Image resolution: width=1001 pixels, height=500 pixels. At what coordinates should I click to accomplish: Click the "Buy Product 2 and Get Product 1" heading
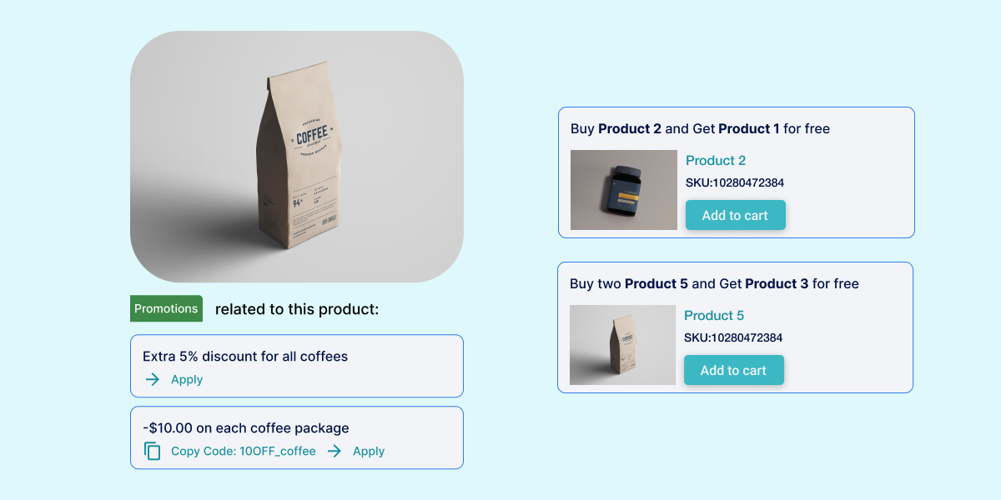pos(700,128)
